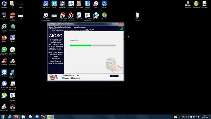The width and height of the screenshot is (211, 119).
Task: Click the green extracting files progress bar
Action: point(93,45)
